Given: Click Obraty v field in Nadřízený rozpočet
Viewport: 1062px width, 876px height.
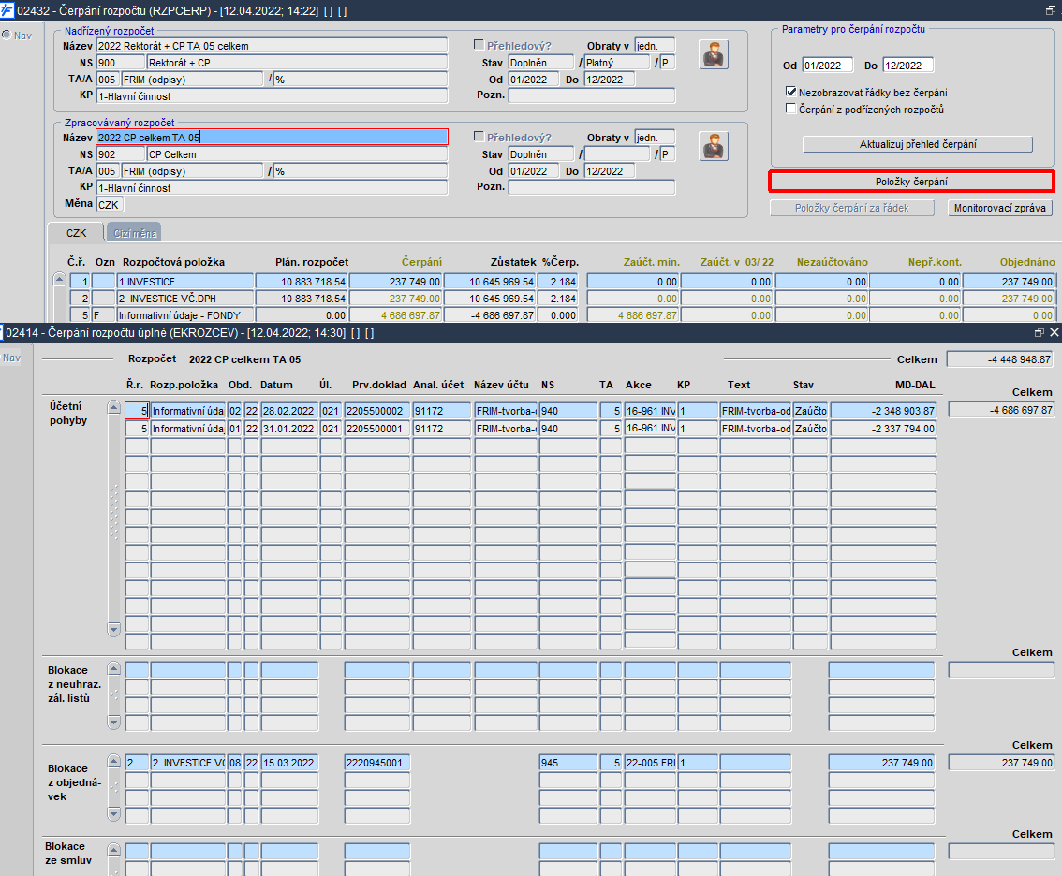Looking at the screenshot, I should pos(655,46).
